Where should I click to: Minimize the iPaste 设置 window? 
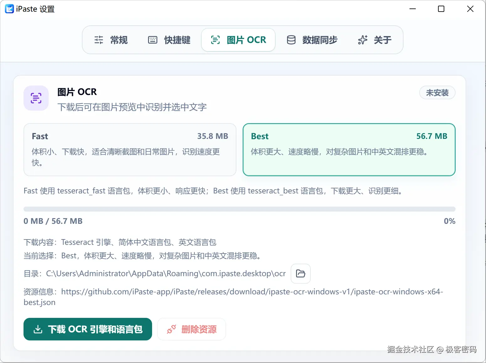[x=413, y=9]
